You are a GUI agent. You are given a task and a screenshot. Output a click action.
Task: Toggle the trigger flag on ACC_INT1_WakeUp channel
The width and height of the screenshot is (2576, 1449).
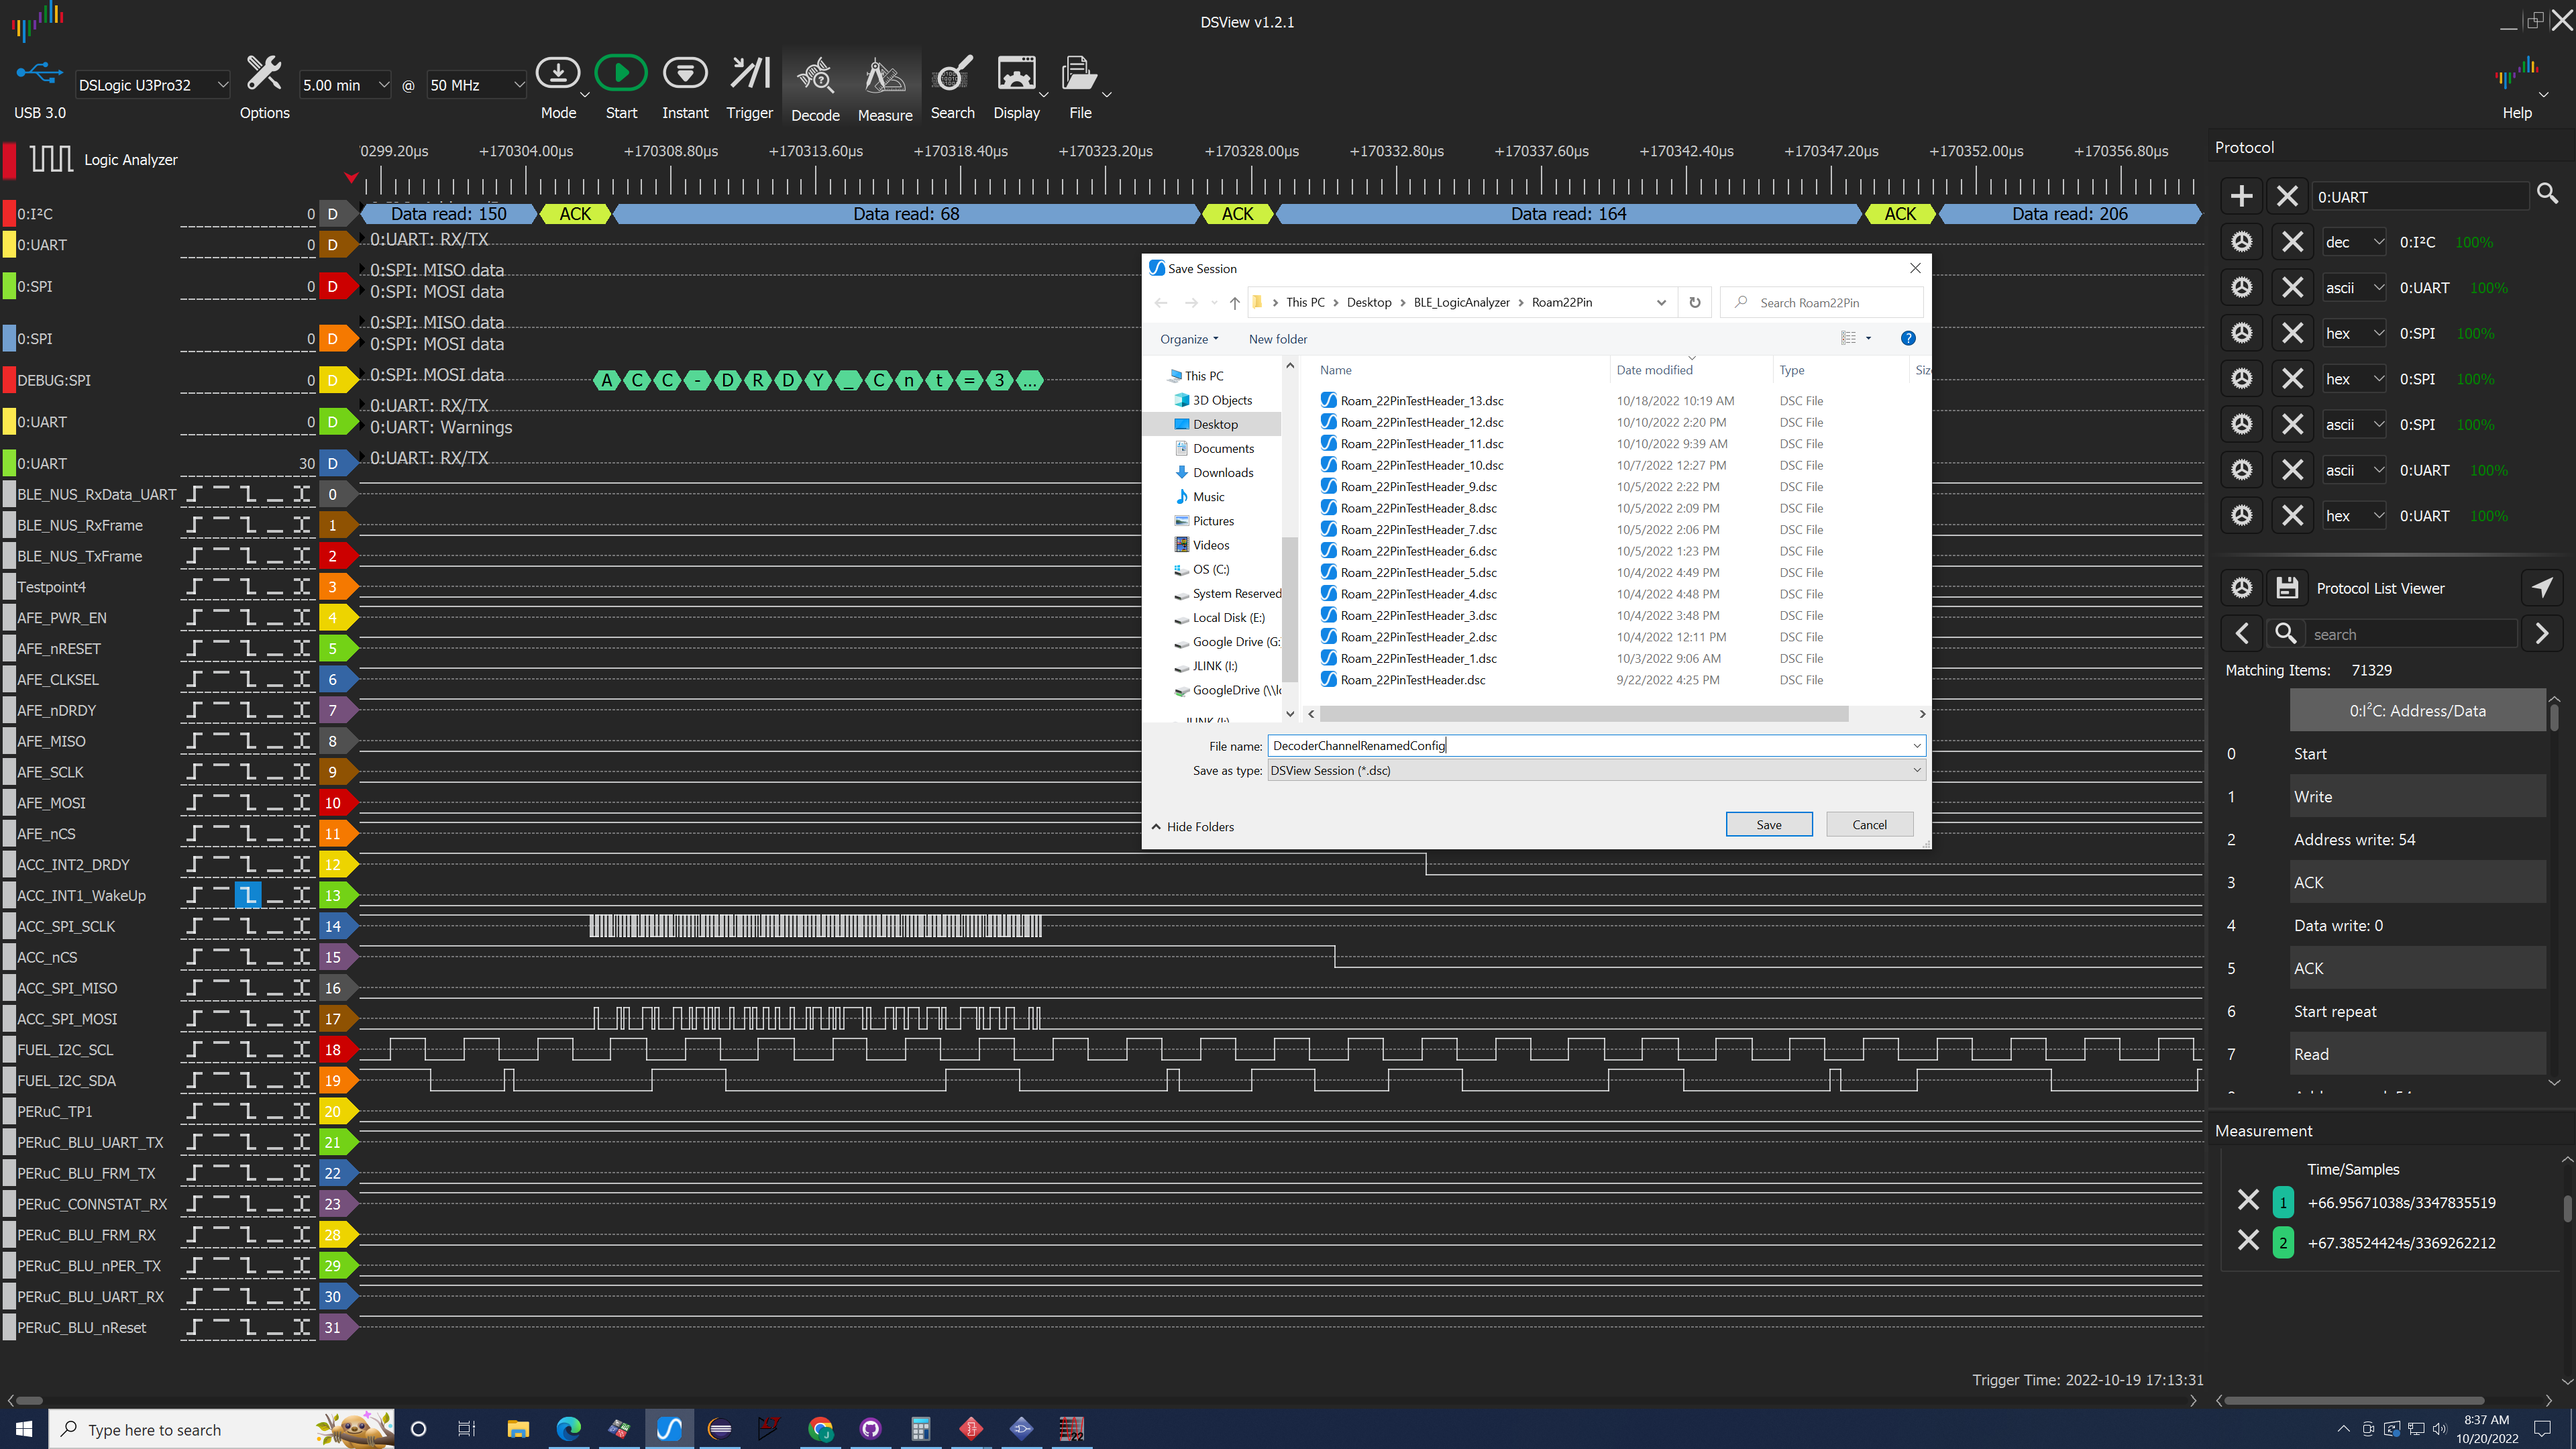tap(247, 895)
